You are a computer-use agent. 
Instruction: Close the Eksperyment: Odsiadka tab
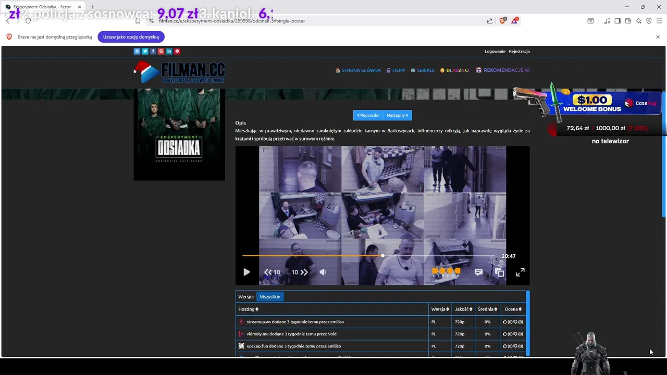click(x=79, y=7)
